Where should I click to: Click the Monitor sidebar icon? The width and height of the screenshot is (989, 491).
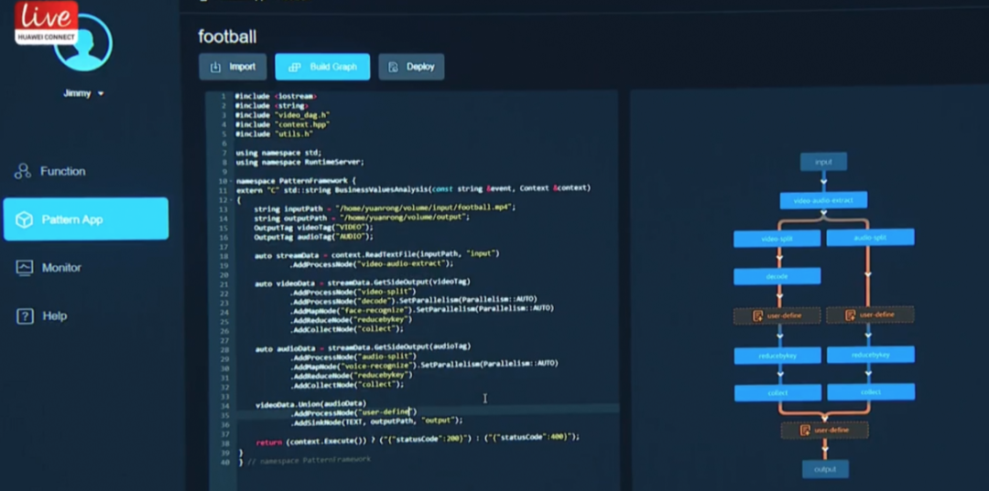coord(24,268)
